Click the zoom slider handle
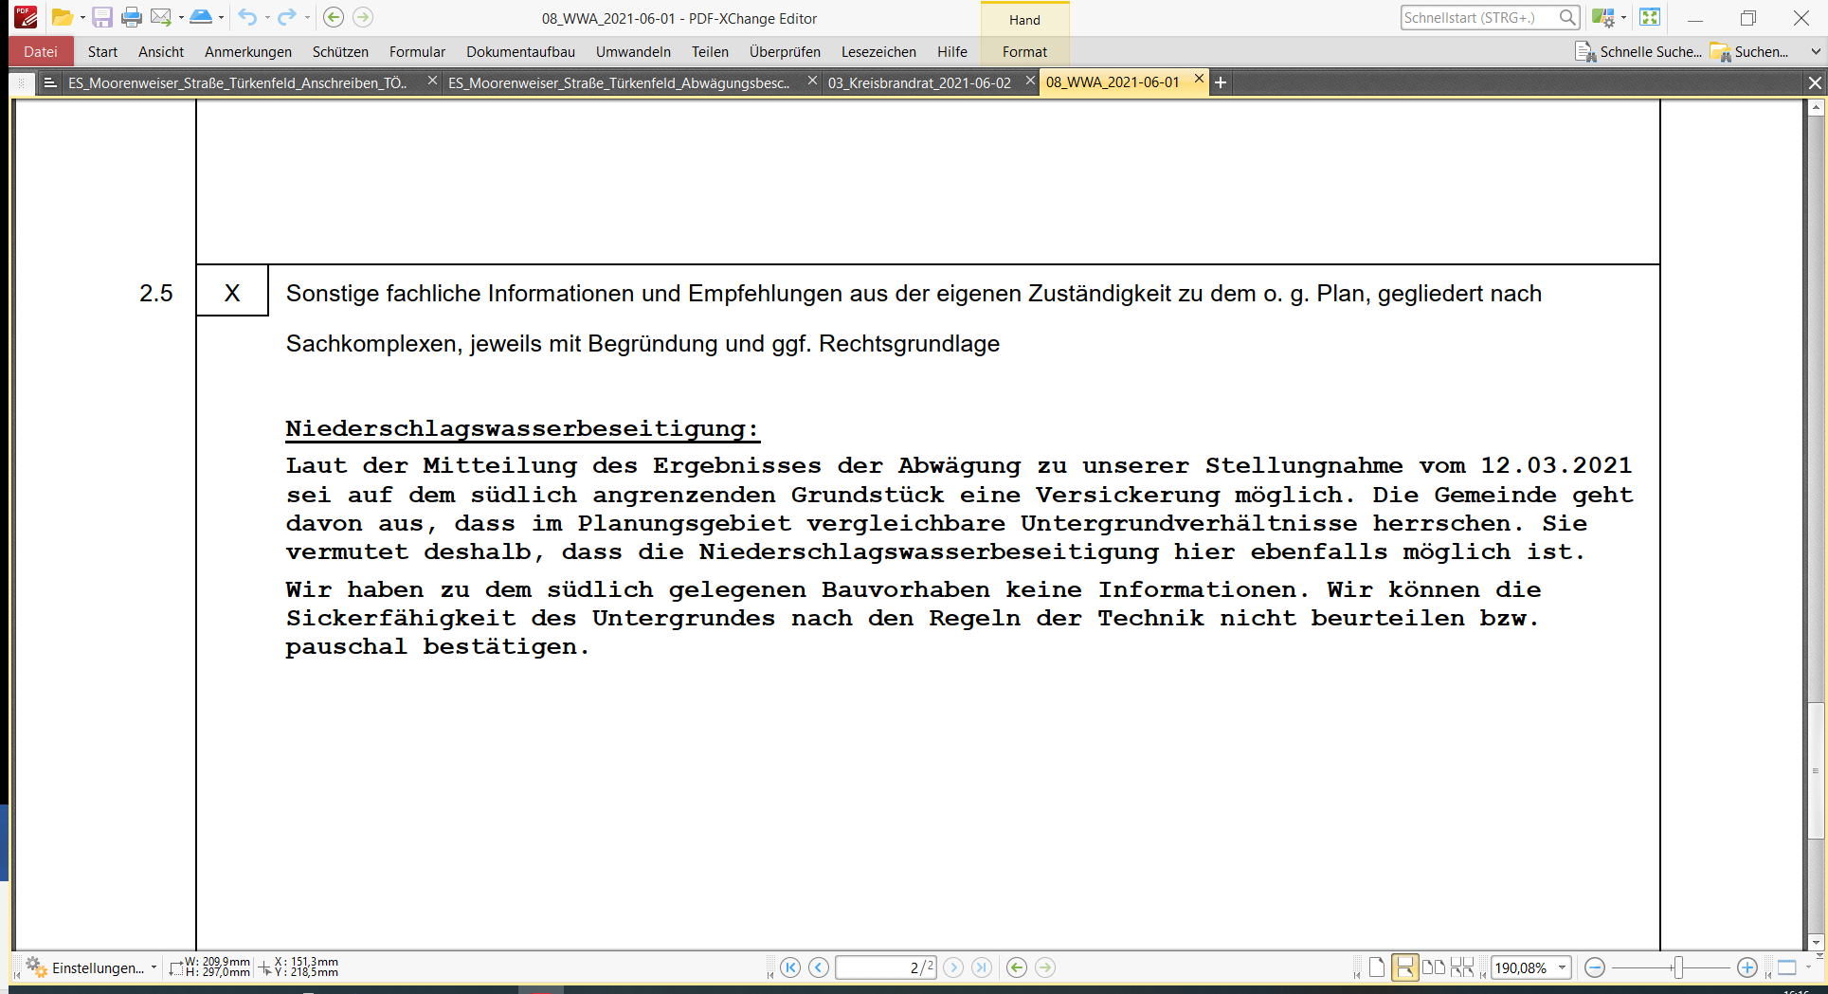The width and height of the screenshot is (1828, 994). coord(1678,967)
